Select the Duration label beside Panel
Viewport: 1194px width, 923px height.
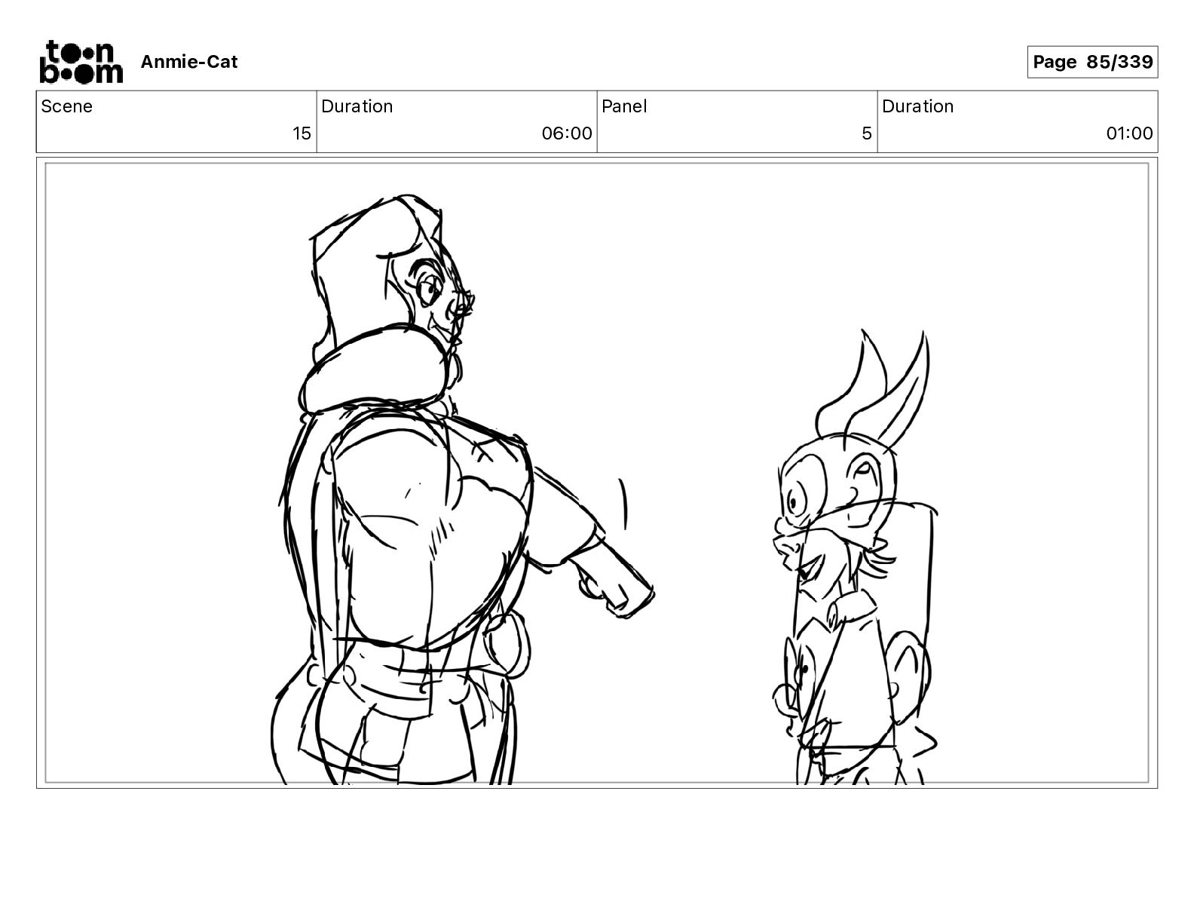coord(918,106)
